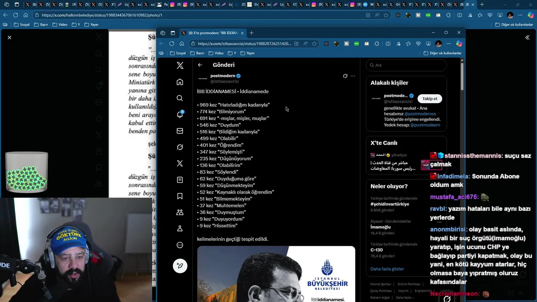
Task: Open split screen icon in front window
Action: [388, 44]
